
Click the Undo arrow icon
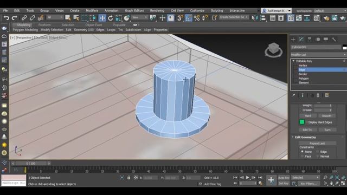pos(6,18)
